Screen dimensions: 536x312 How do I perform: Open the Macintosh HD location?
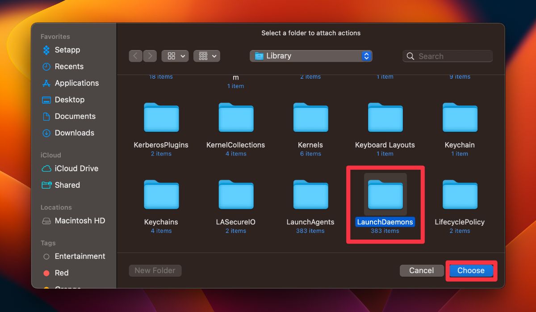click(79, 221)
